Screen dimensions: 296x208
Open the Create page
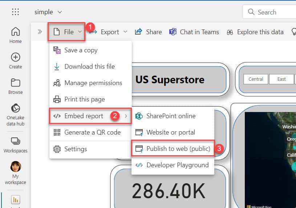tap(16, 61)
